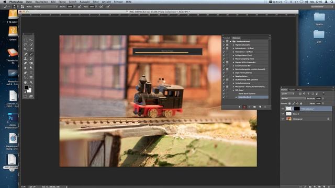
Task: Click the play action button in the Aktionen panel
Action: pyautogui.click(x=249, y=107)
